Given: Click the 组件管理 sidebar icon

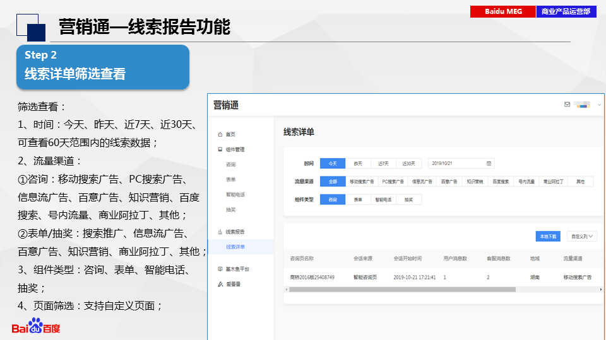Looking at the screenshot, I should pyautogui.click(x=220, y=150).
